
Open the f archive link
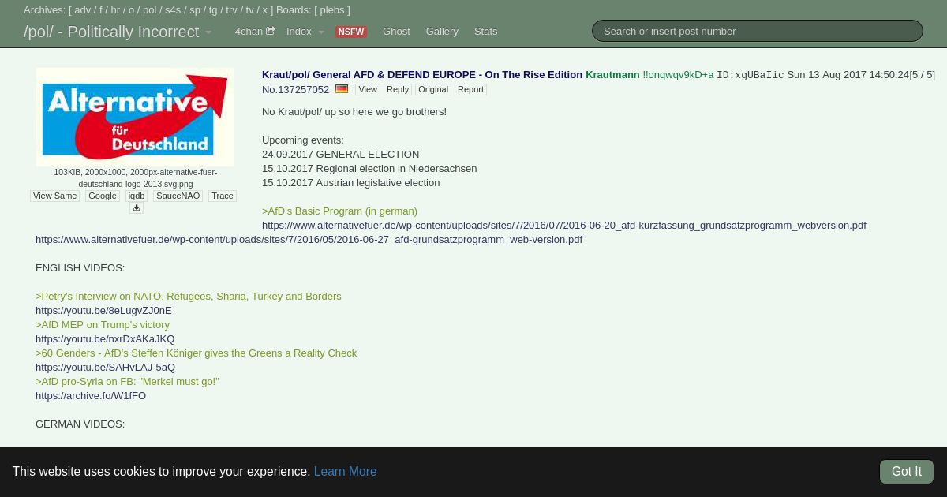(x=101, y=9)
